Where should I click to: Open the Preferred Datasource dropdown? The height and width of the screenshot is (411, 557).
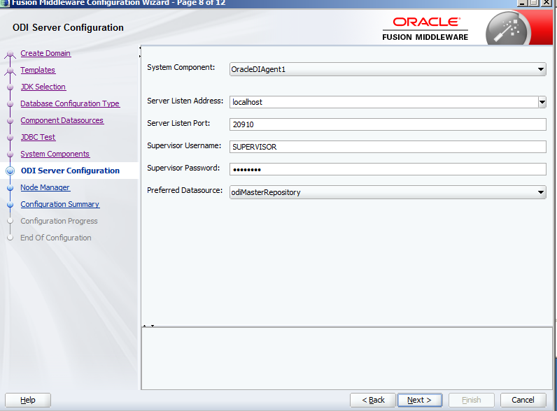540,192
